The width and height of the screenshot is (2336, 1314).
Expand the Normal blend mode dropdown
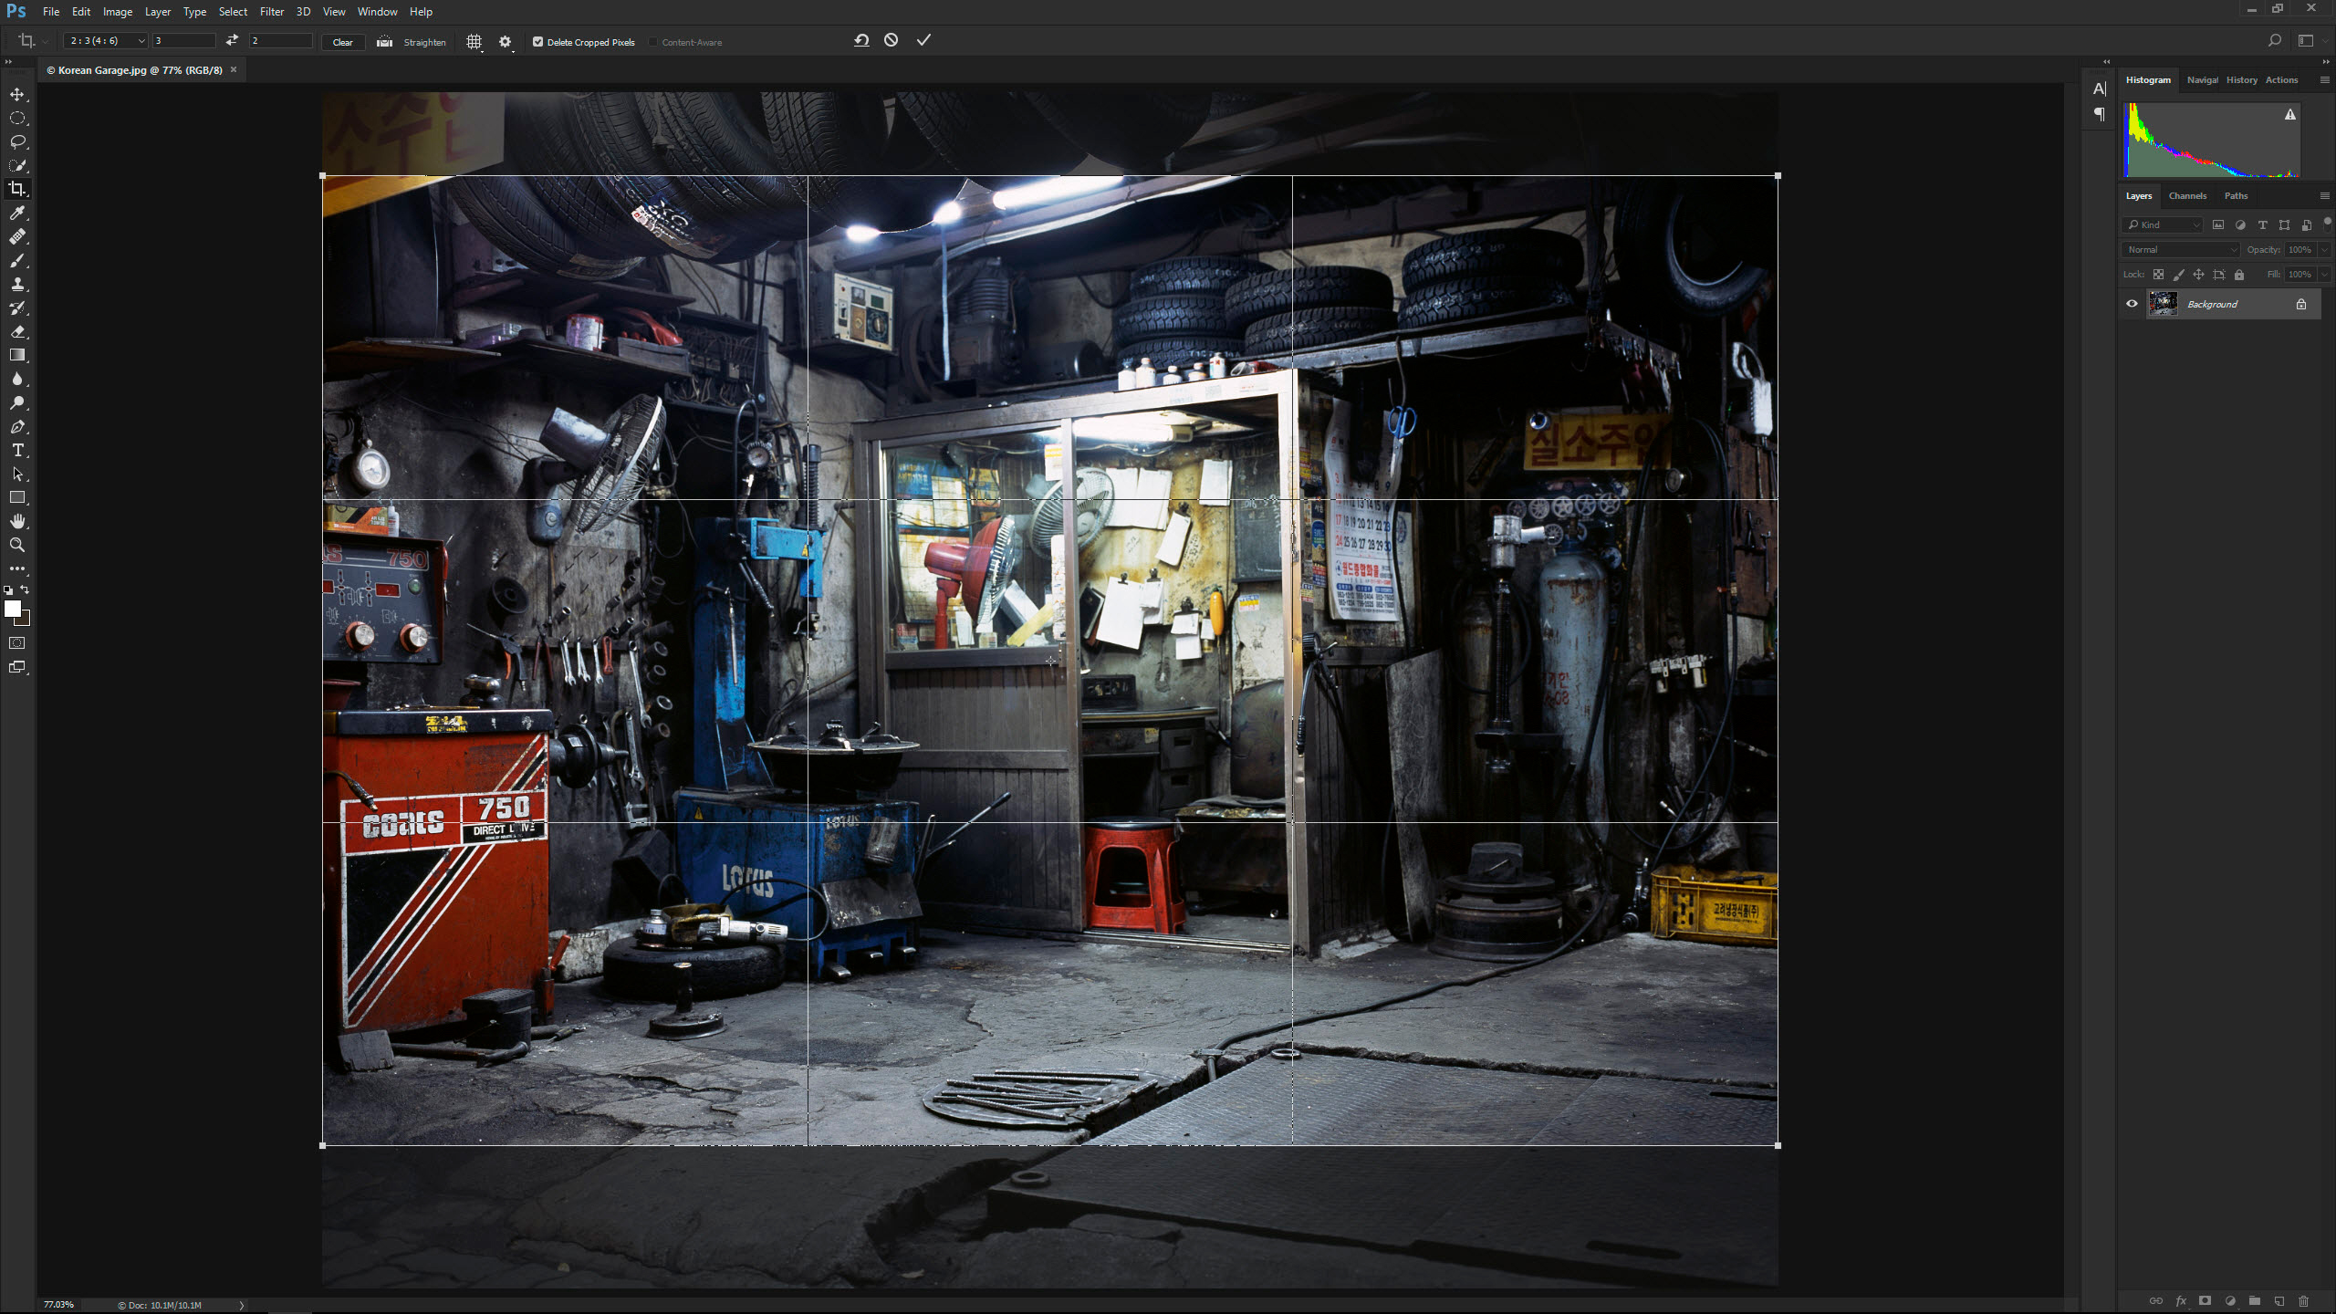point(2182,249)
